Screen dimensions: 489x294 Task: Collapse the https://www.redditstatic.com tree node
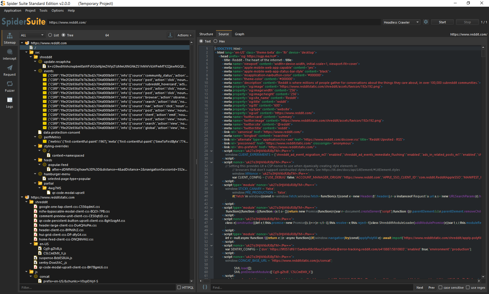22,197
